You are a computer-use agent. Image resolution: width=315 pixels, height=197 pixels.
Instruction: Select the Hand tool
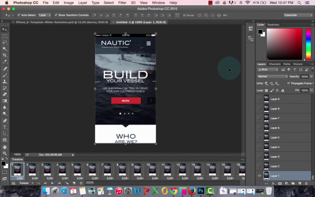(x=5, y=147)
